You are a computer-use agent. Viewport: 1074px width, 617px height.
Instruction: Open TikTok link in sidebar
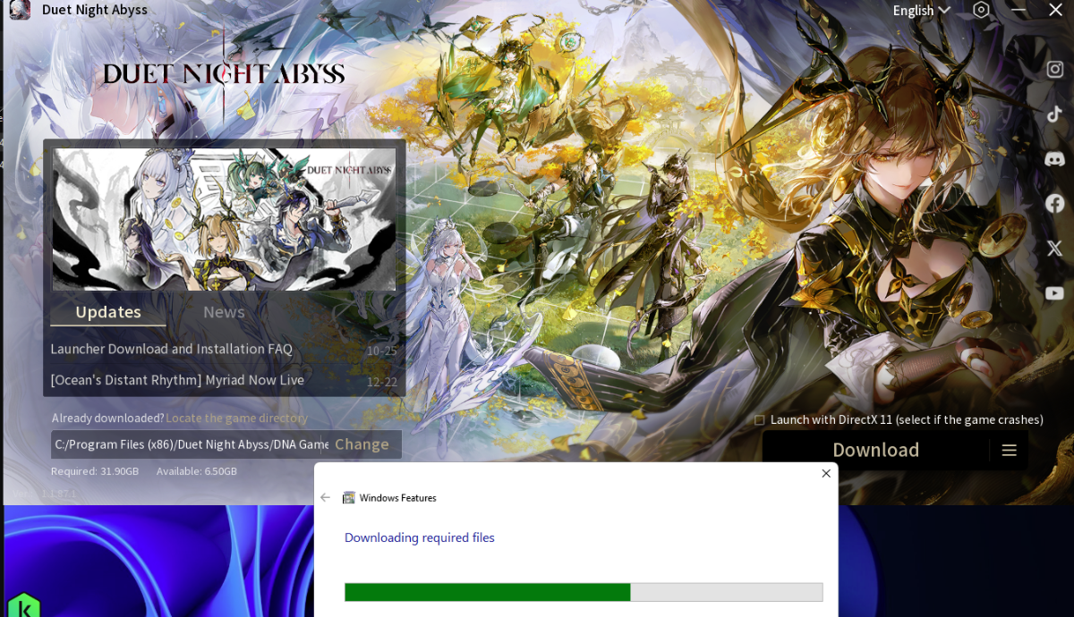[x=1055, y=114]
